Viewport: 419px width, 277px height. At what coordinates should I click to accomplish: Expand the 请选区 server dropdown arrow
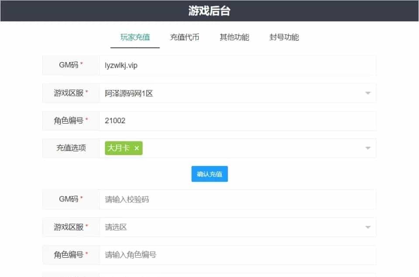[x=367, y=227]
